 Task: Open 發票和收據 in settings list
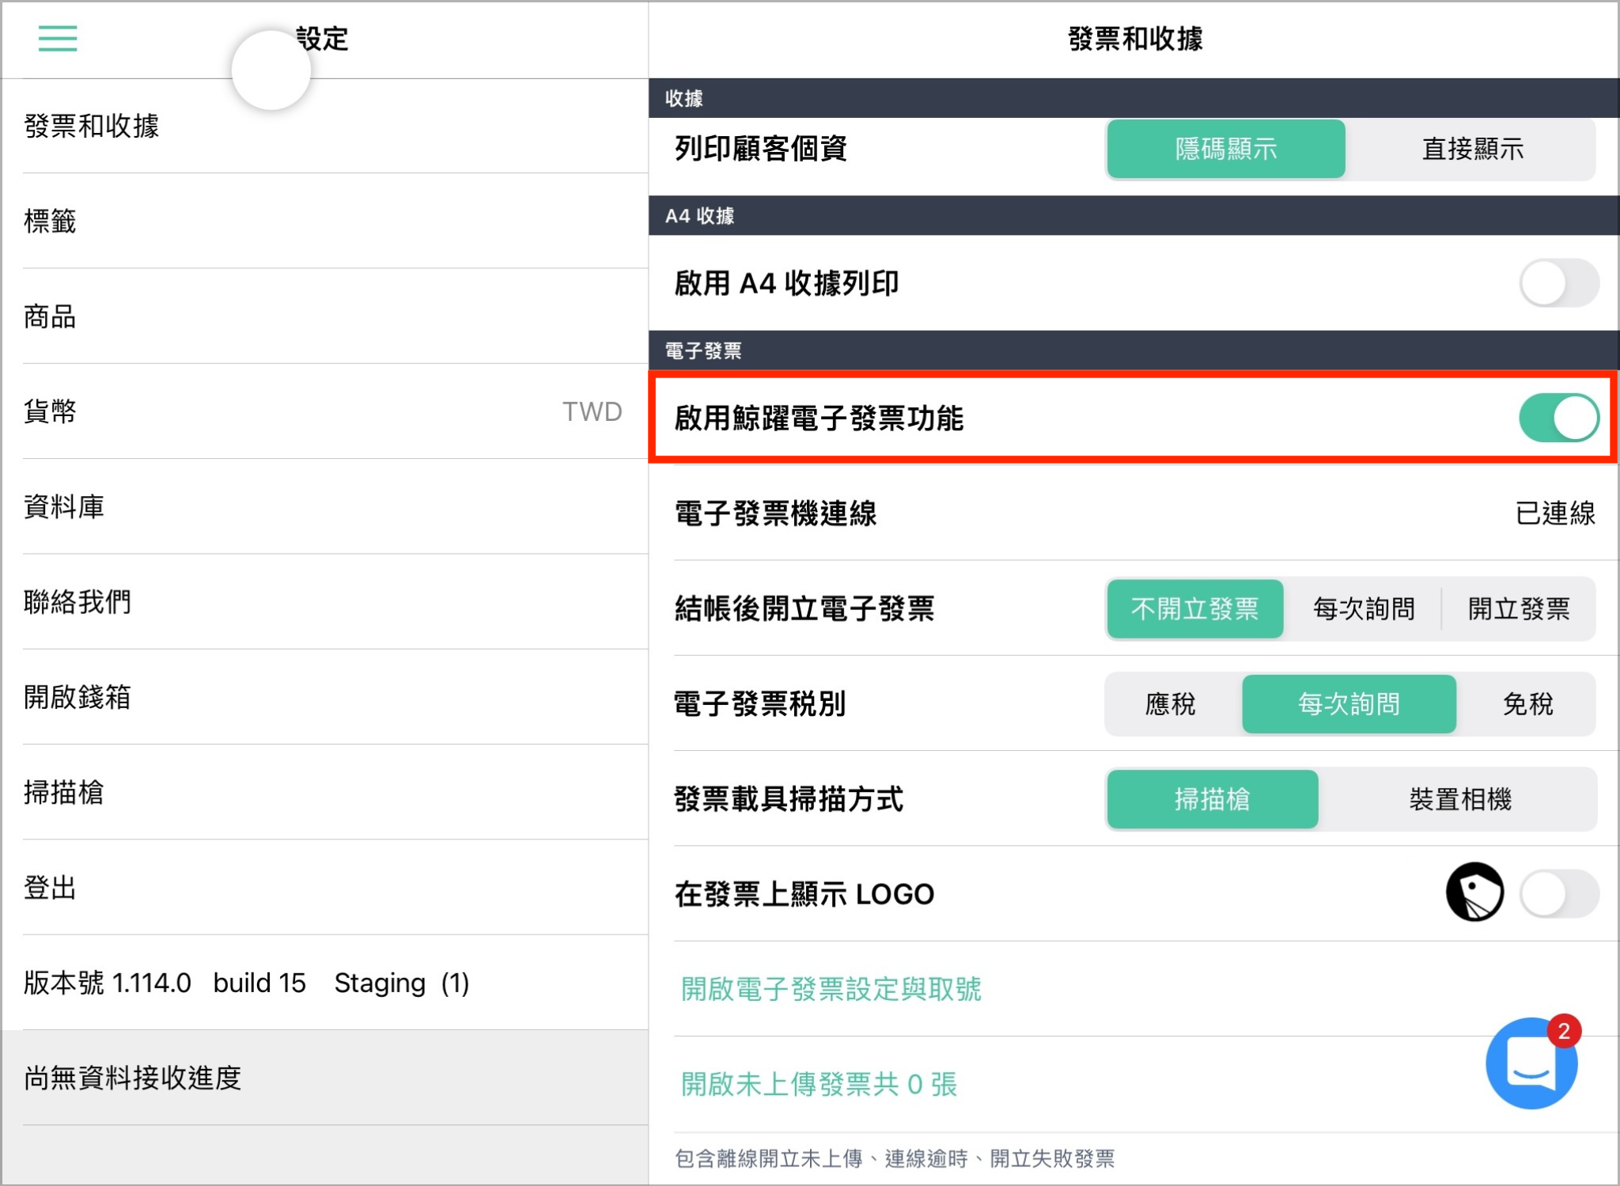coord(324,127)
